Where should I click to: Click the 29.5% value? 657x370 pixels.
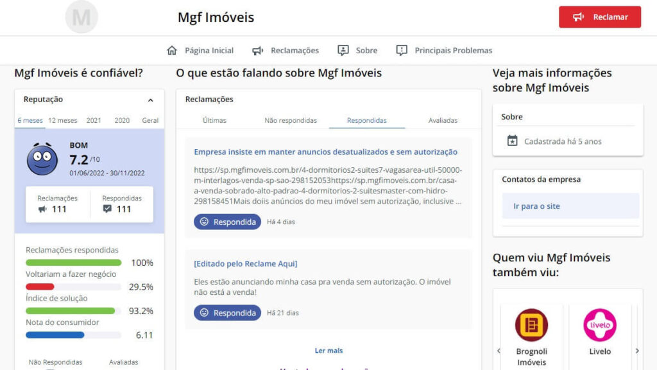(141, 287)
